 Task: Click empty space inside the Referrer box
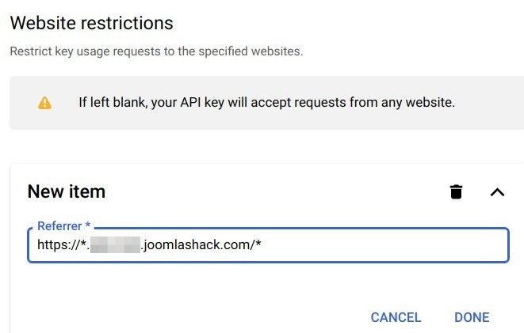pyautogui.click(x=384, y=245)
